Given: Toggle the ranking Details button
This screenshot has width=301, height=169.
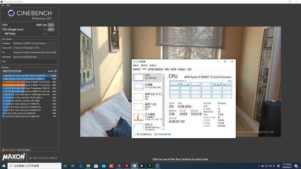Looking at the screenshot, I should pyautogui.click(x=56, y=71).
